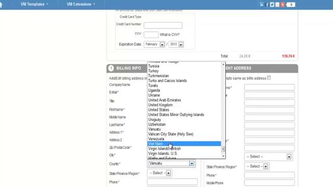333x187 pixels.
Task: Focus the Credit Card Number field
Action: 163,25
